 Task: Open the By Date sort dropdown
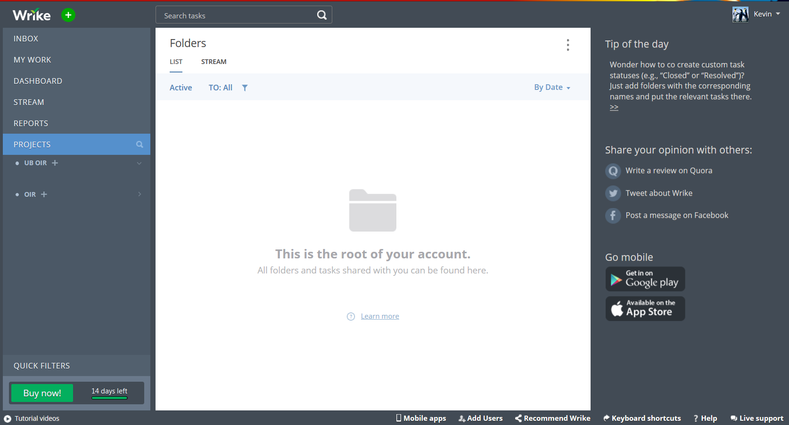(552, 88)
